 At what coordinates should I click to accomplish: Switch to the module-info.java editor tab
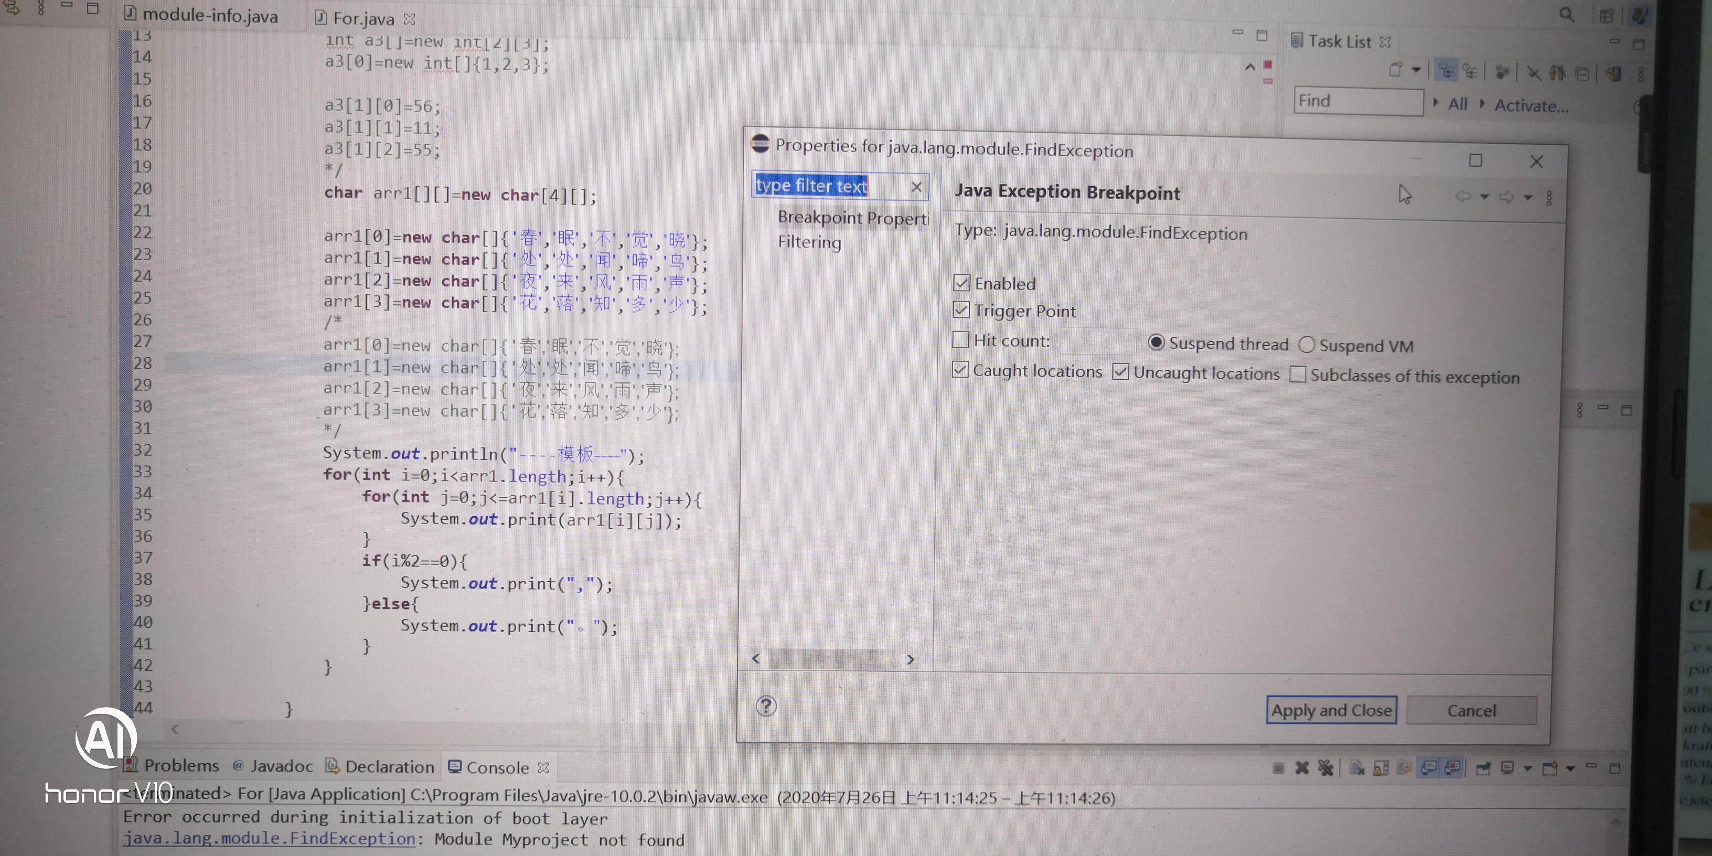[201, 15]
